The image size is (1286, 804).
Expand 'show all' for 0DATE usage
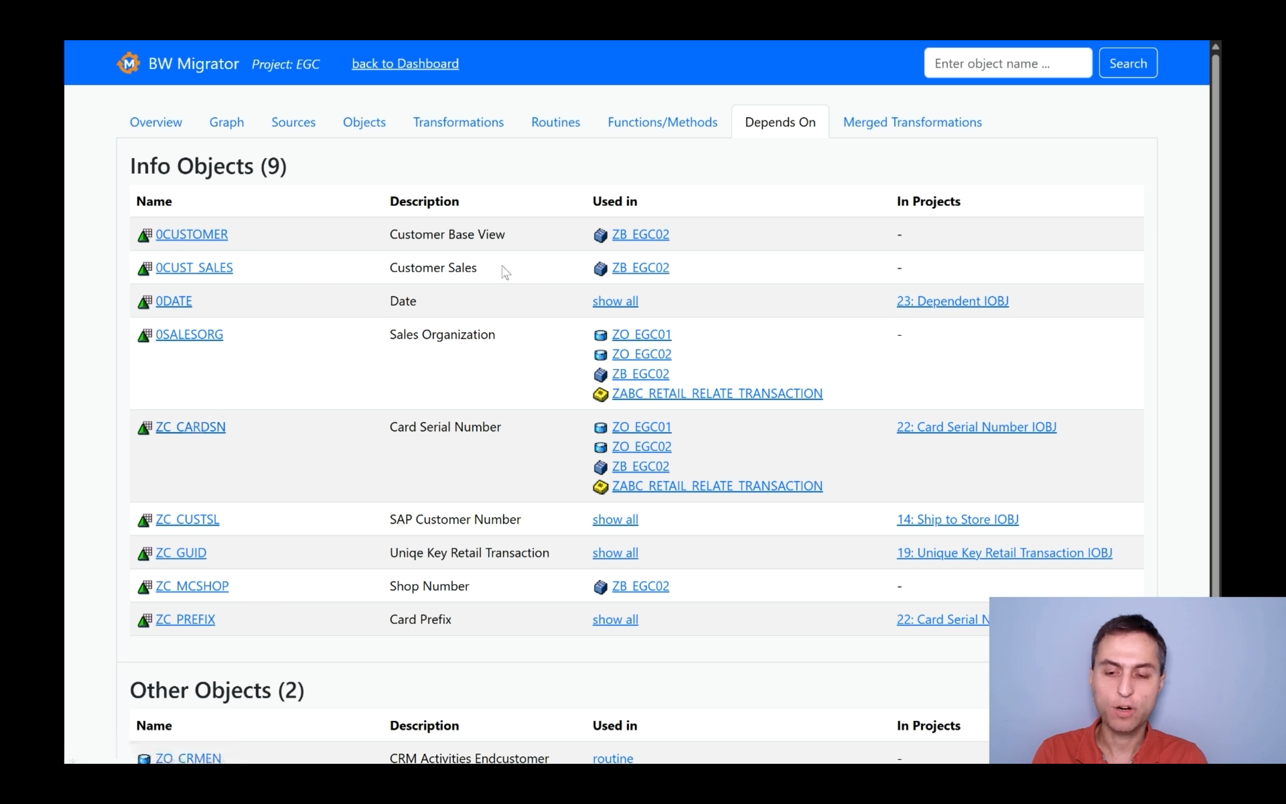615,301
